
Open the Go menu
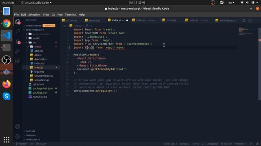(x=53, y=15)
